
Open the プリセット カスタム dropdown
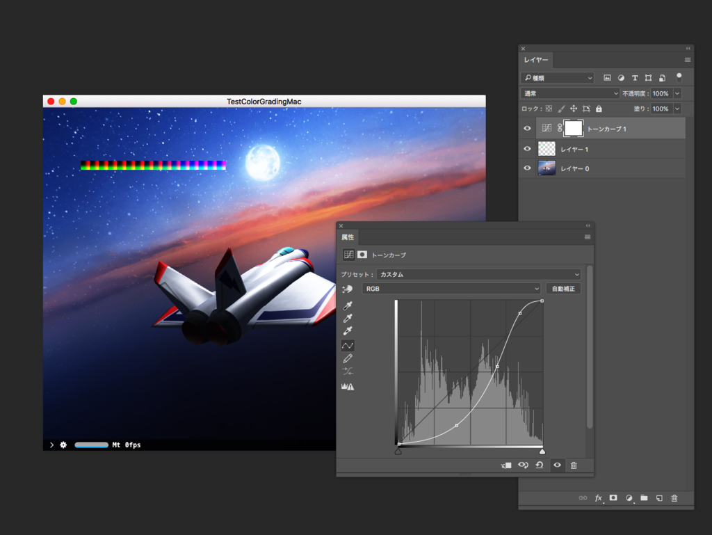478,274
